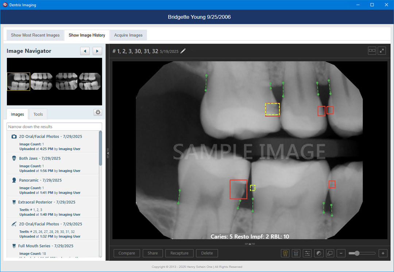This screenshot has height=272, width=394.
Task: Click the overlapping squares icon
Action: pyautogui.click(x=330, y=253)
